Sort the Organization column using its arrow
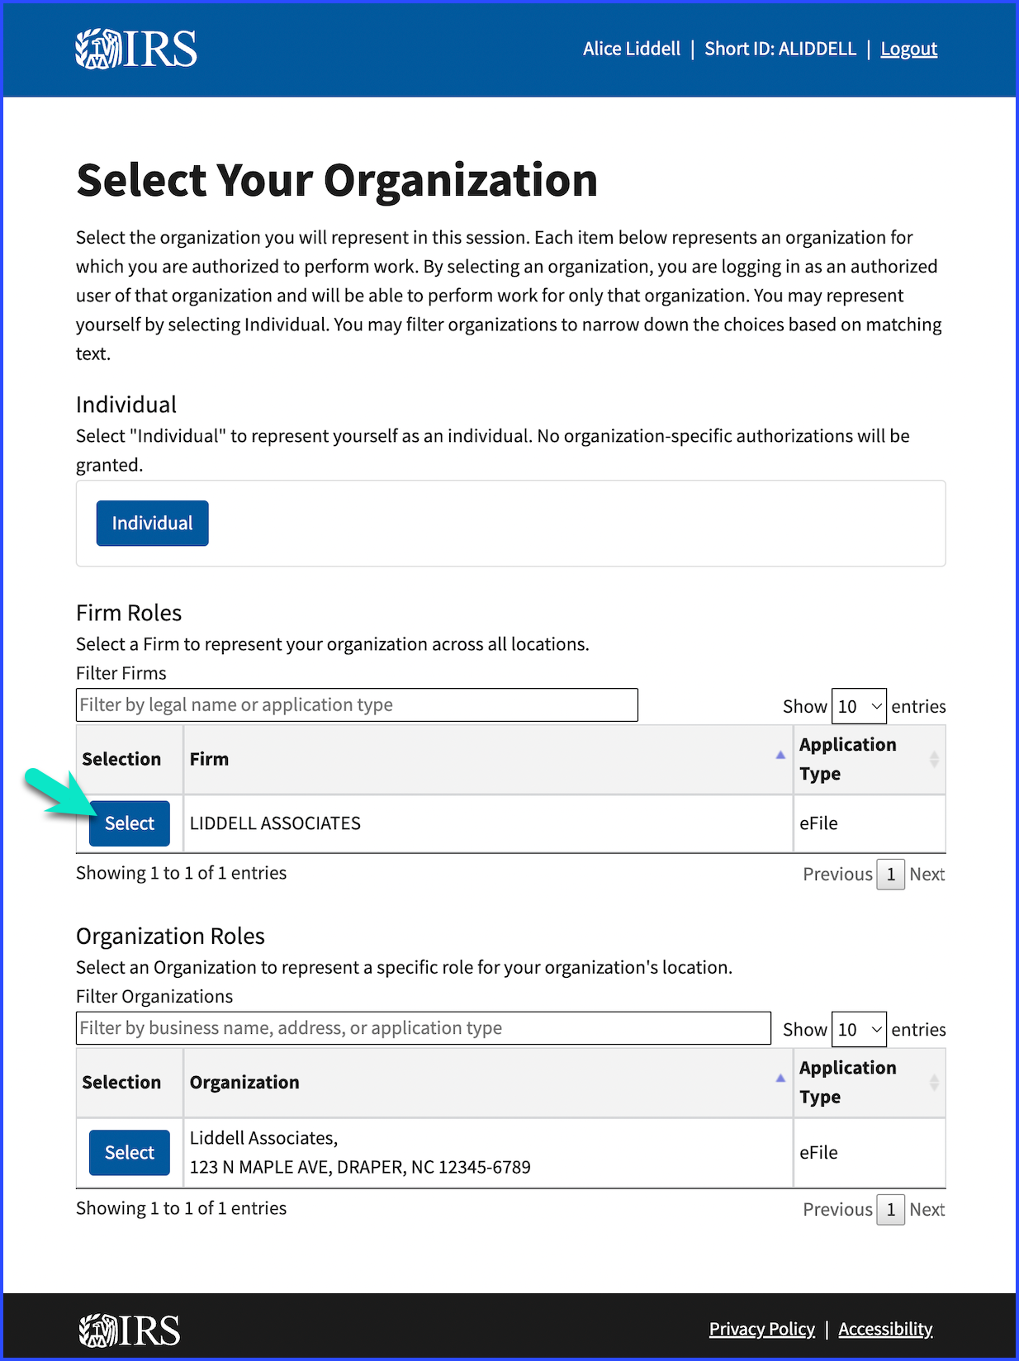This screenshot has width=1019, height=1361. [779, 1078]
